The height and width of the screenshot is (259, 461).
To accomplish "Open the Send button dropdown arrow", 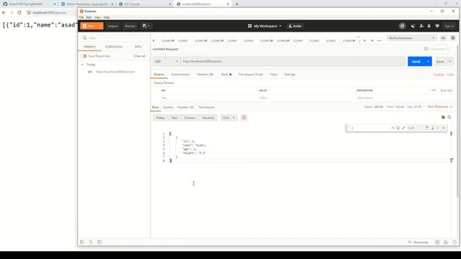I will click(x=428, y=61).
